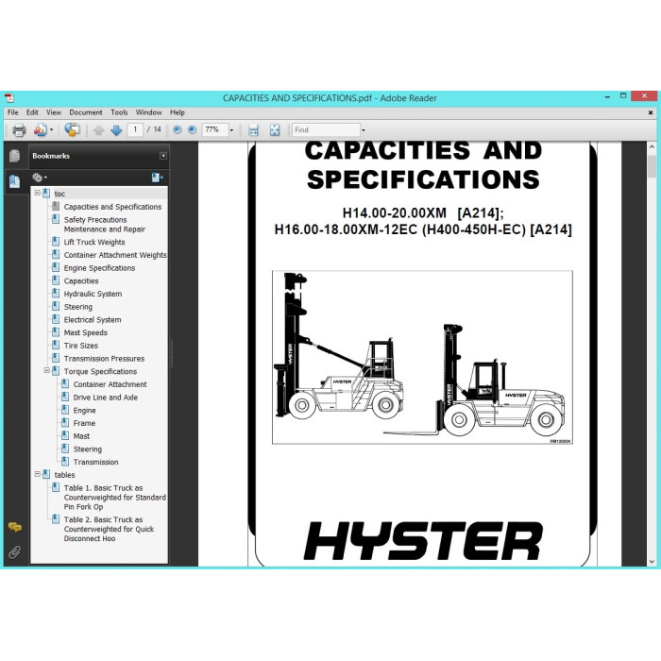Go to previous page with the up arrow

[98, 130]
